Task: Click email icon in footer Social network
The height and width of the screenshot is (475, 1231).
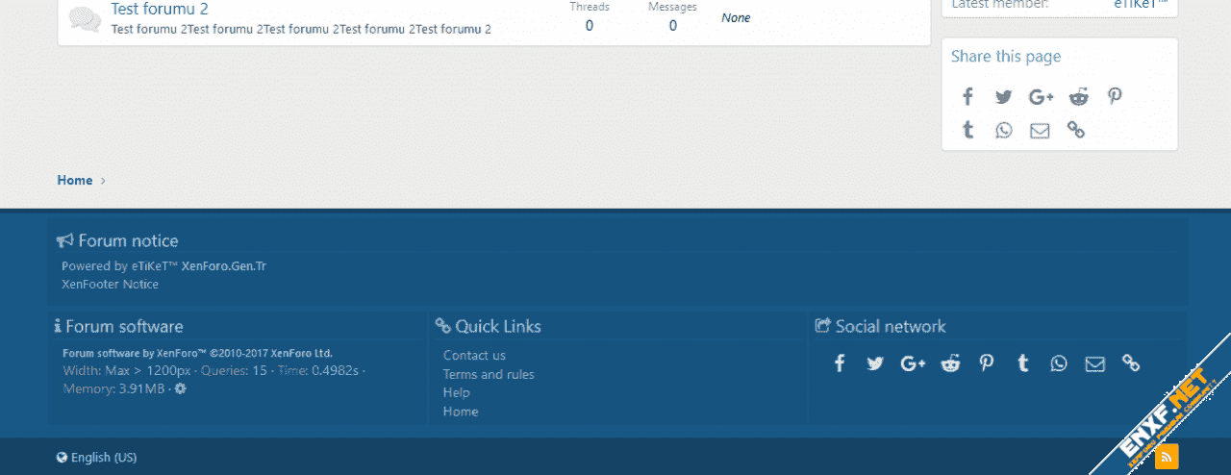Action: 1094,363
